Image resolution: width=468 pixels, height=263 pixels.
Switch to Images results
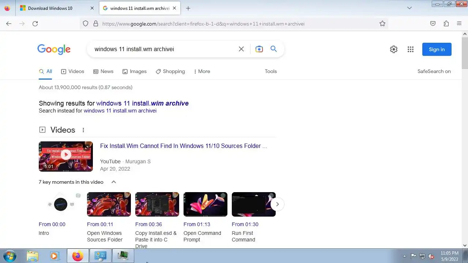135,72
